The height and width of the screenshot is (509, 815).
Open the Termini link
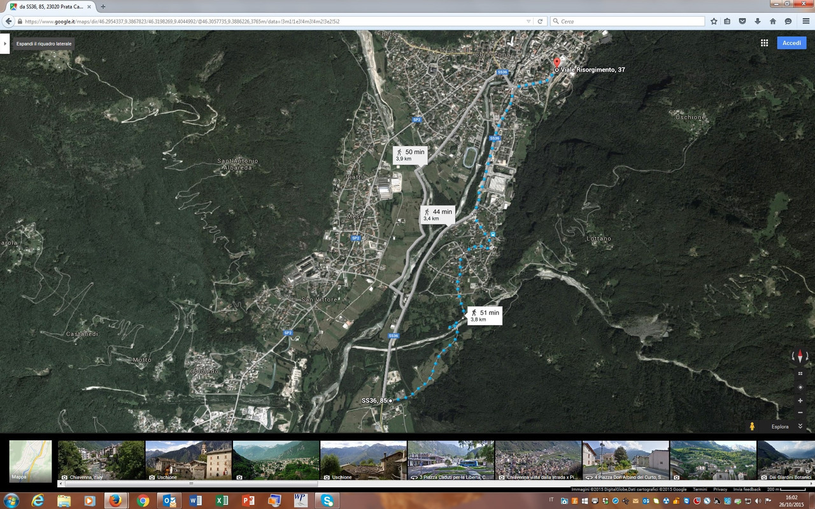[700, 489]
